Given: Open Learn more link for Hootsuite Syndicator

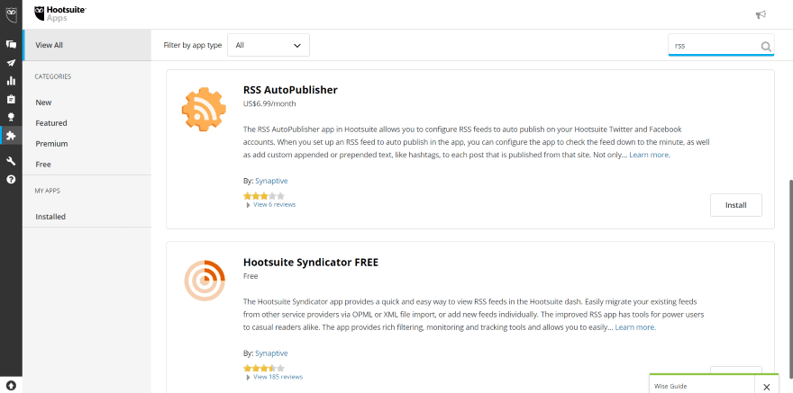Looking at the screenshot, I should pos(635,327).
